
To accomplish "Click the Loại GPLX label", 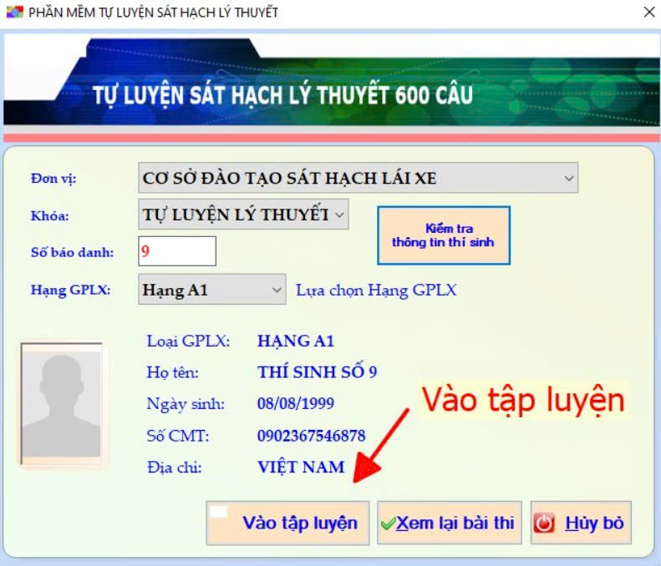I will tap(188, 341).
